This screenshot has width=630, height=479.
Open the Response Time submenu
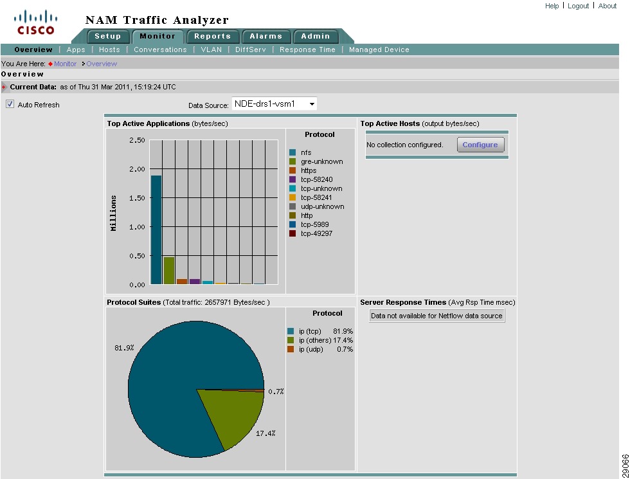(x=307, y=50)
